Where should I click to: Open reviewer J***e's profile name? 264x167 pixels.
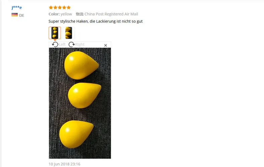17,8
